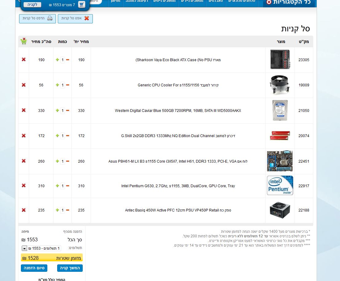
Task: Click the אפס סל קניות reset cart button
Action: click(75, 18)
